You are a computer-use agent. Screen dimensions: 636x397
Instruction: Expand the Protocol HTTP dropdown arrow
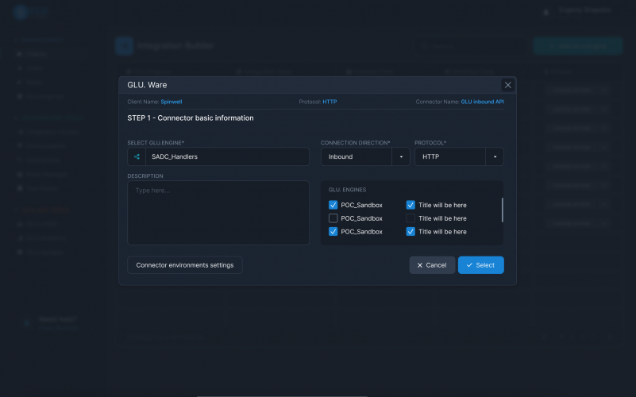tap(495, 156)
